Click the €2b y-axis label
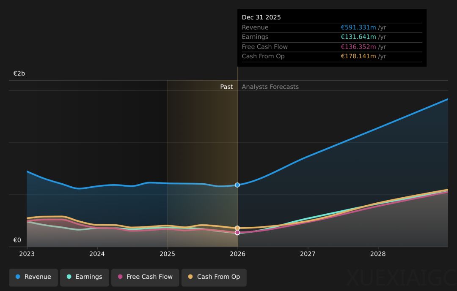This screenshot has width=457, height=291. click(x=19, y=73)
